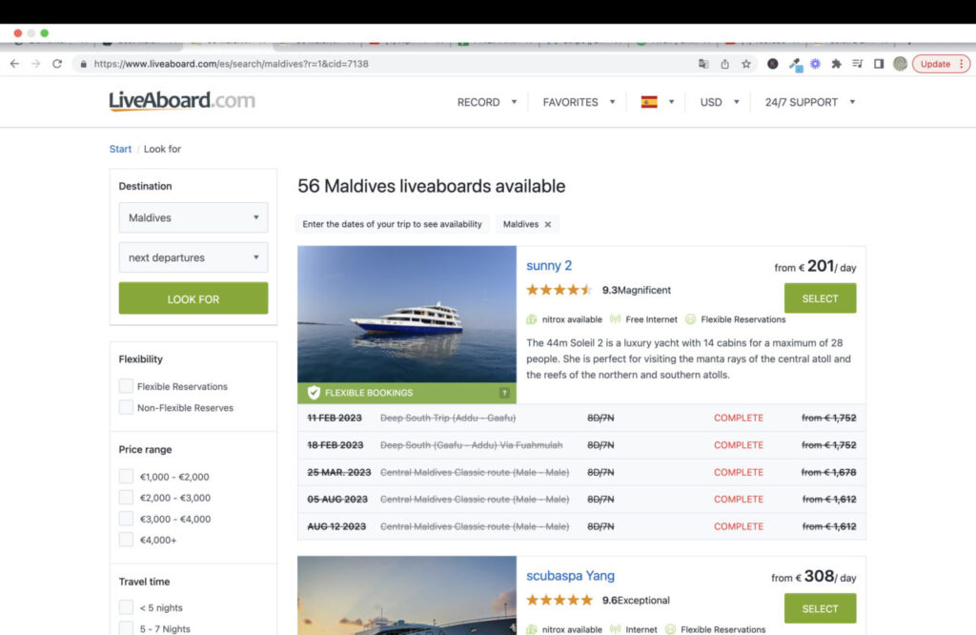Click the star rating of sunny 2
Screen dimensions: 976x635
tap(559, 290)
